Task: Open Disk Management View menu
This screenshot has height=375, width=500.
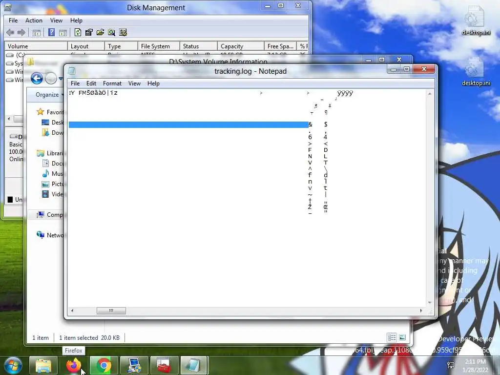Action: pyautogui.click(x=56, y=21)
